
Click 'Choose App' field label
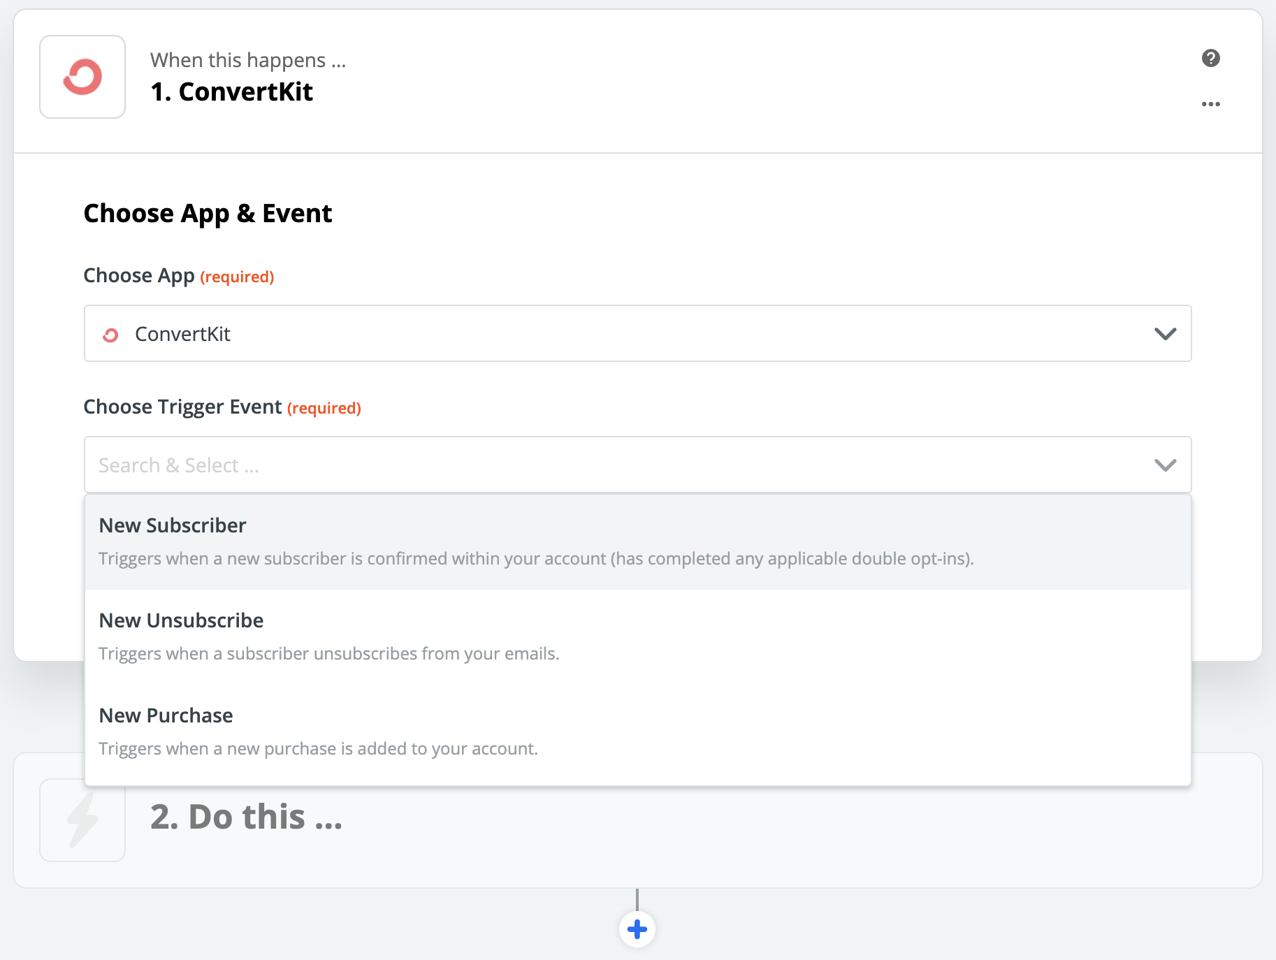coord(139,276)
